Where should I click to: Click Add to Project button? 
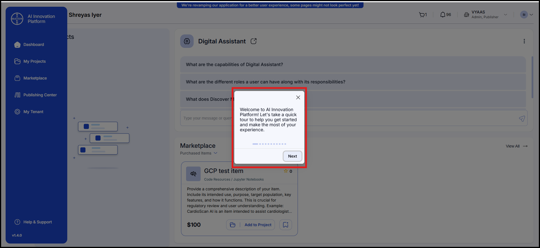pos(251,225)
